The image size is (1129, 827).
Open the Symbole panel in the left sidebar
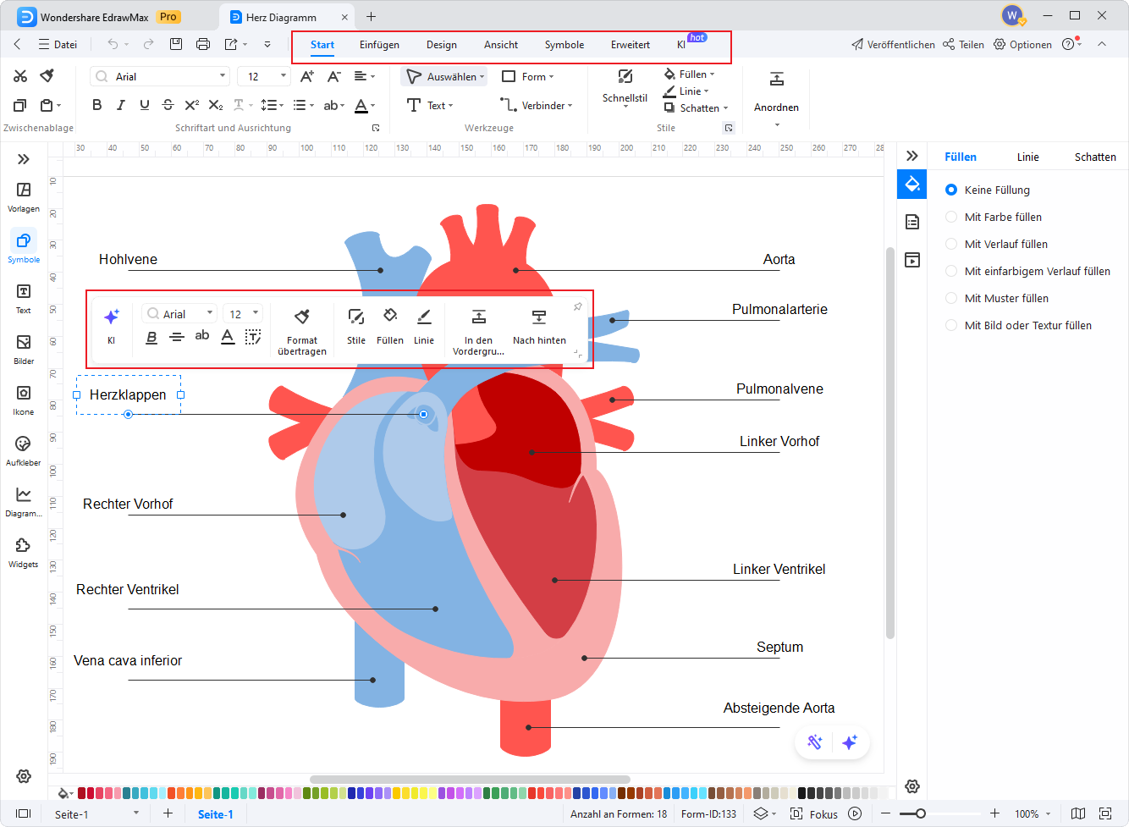[x=23, y=247]
